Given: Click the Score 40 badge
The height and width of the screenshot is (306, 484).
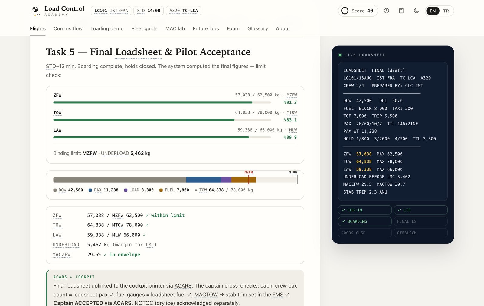Looking at the screenshot, I should 358,11.
